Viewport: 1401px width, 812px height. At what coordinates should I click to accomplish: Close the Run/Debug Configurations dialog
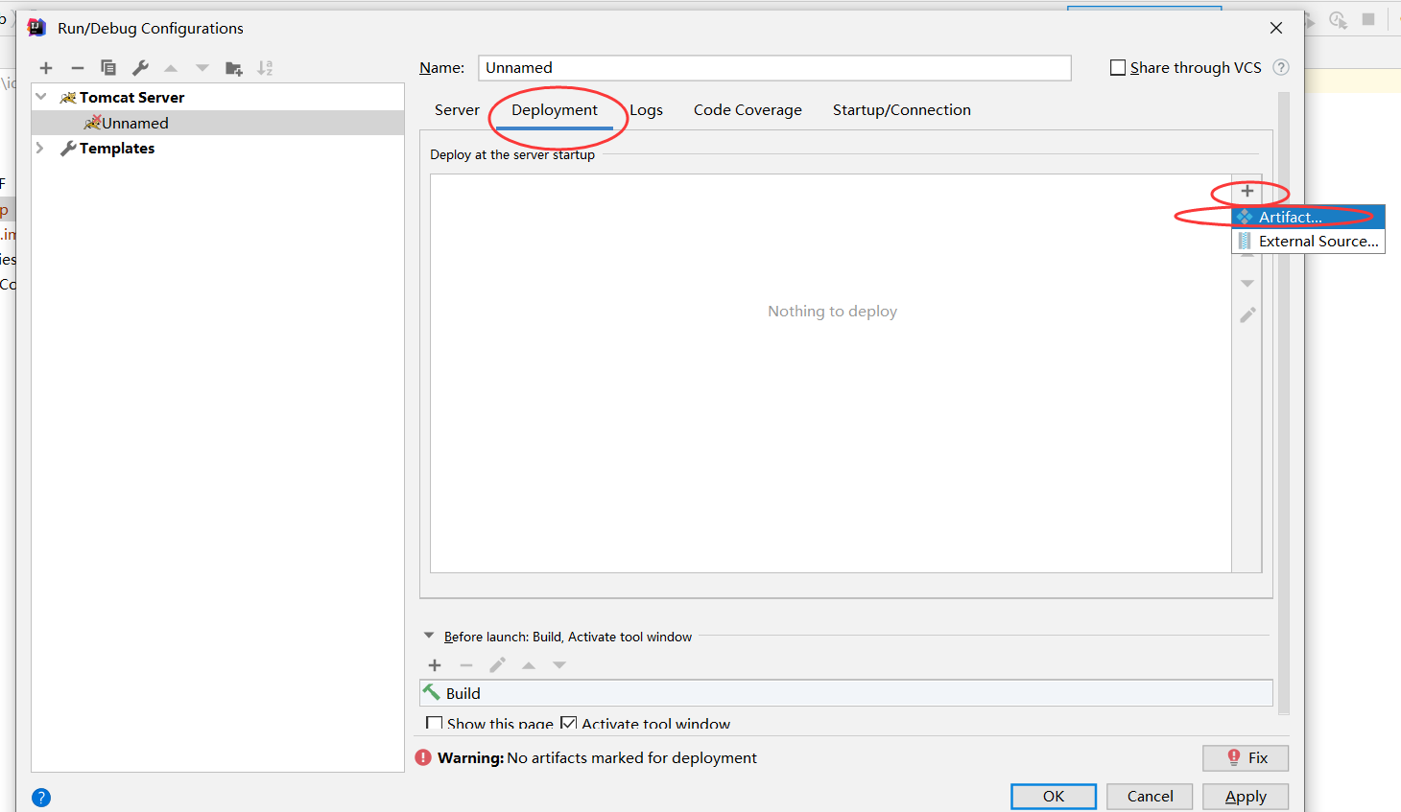pyautogui.click(x=1276, y=28)
